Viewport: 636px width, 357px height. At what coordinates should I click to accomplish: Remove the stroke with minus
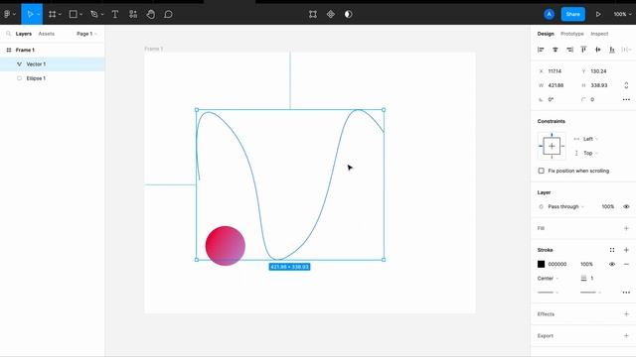pyautogui.click(x=626, y=265)
